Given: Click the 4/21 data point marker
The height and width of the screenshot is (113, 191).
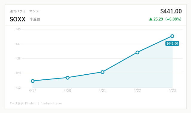Looking at the screenshot, I should click(x=102, y=72).
